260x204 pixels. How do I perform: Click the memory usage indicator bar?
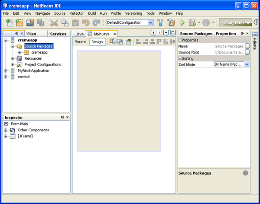coord(235,22)
